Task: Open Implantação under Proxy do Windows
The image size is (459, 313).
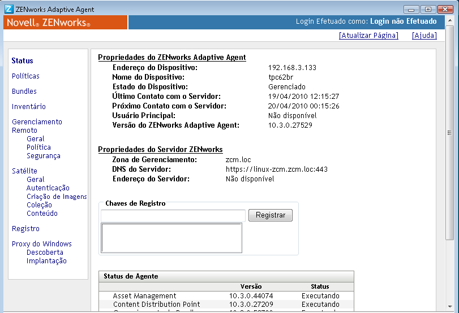Action: 46,260
